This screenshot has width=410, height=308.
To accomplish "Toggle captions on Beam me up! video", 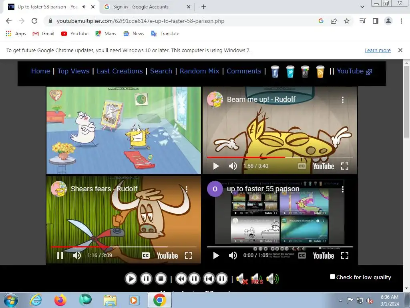I will coord(302,166).
